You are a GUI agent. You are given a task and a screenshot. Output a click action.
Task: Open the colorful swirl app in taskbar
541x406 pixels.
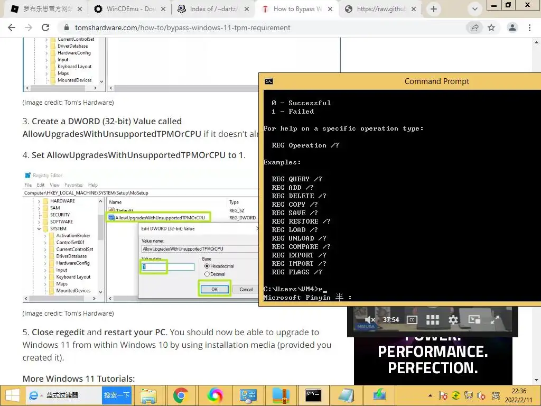click(214, 395)
